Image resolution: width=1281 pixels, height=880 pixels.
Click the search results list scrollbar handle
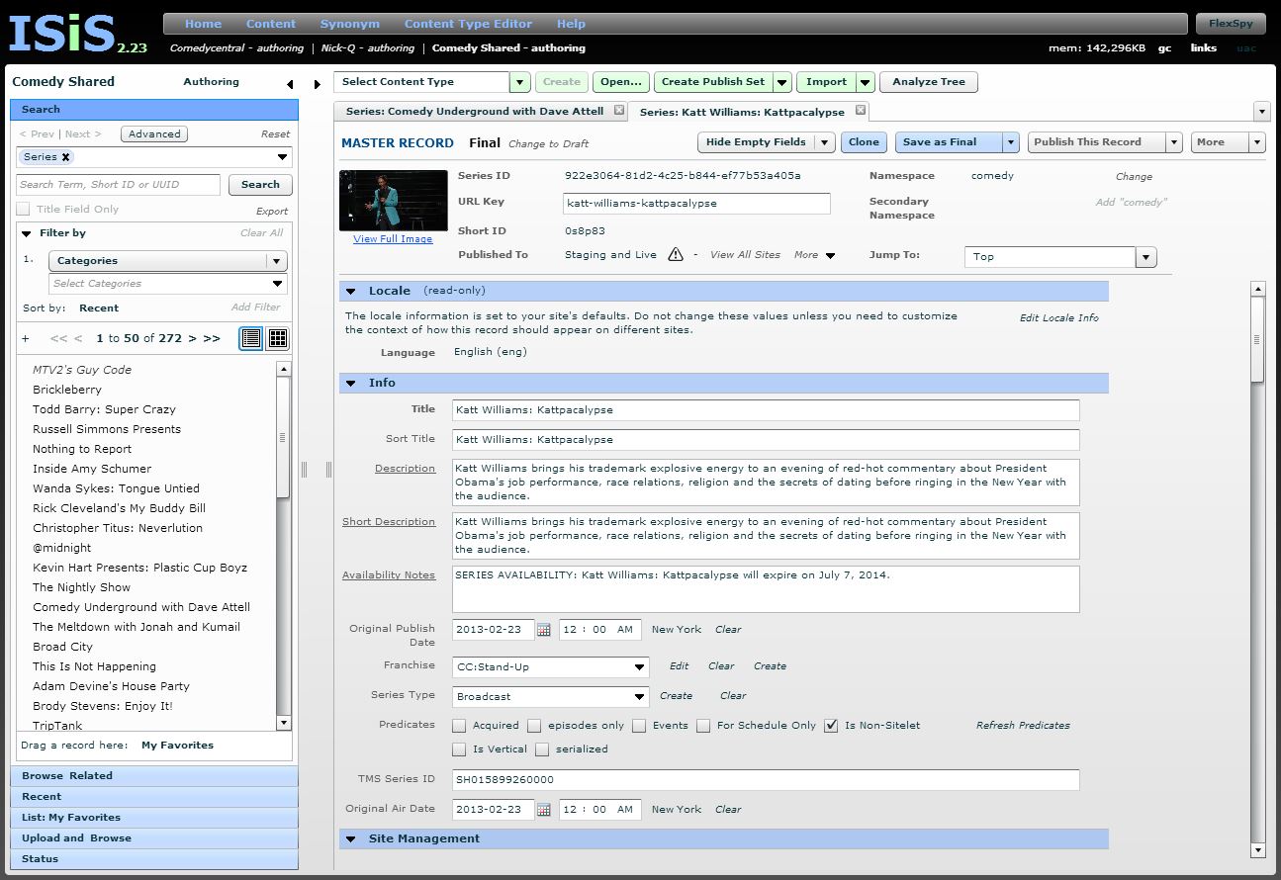click(283, 437)
